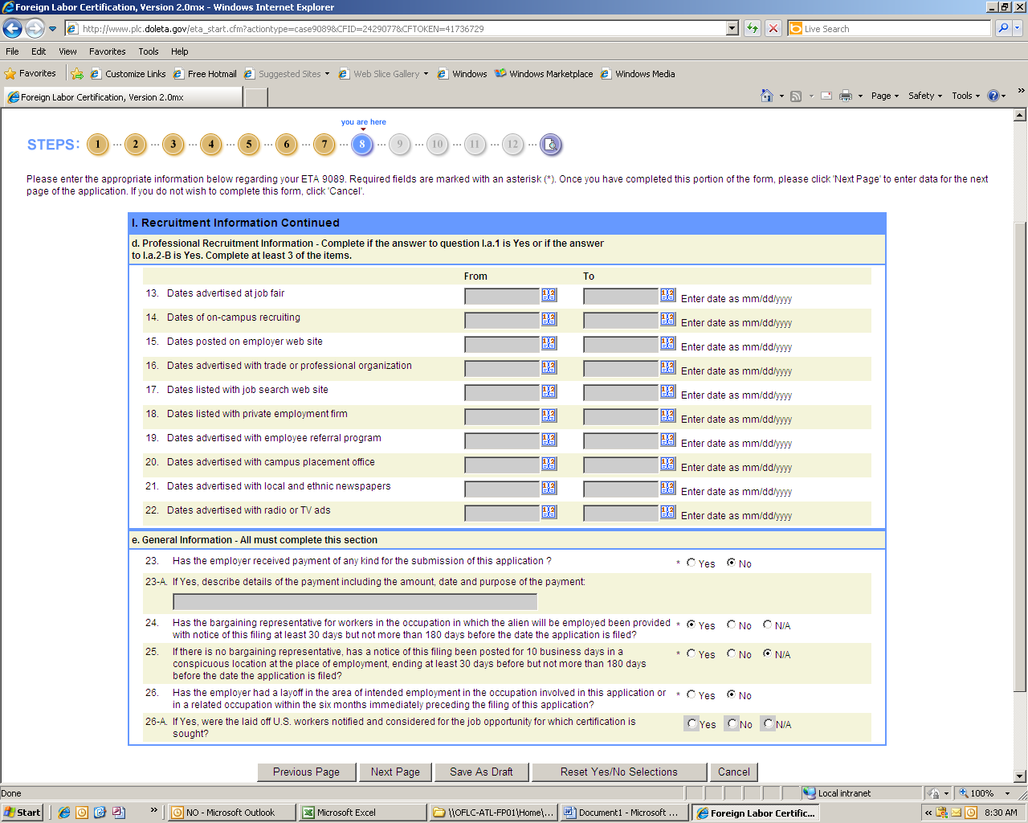Open the View menu
Viewport: 1028px width, 823px height.
click(67, 51)
